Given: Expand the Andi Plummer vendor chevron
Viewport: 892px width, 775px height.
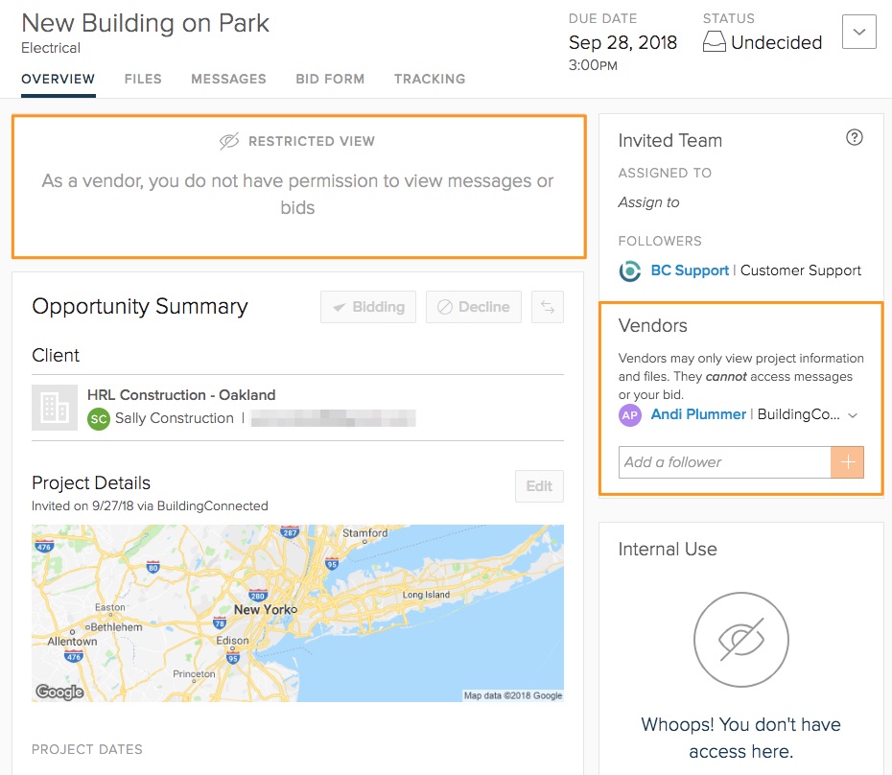Looking at the screenshot, I should (x=853, y=415).
